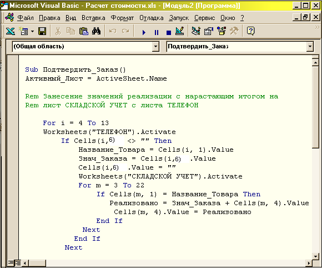Open Visual Basic Help question icon

pos(250,31)
